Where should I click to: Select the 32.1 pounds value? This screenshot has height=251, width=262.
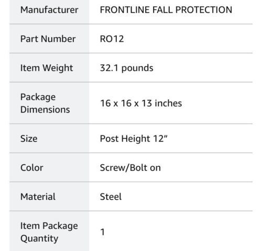click(x=126, y=68)
